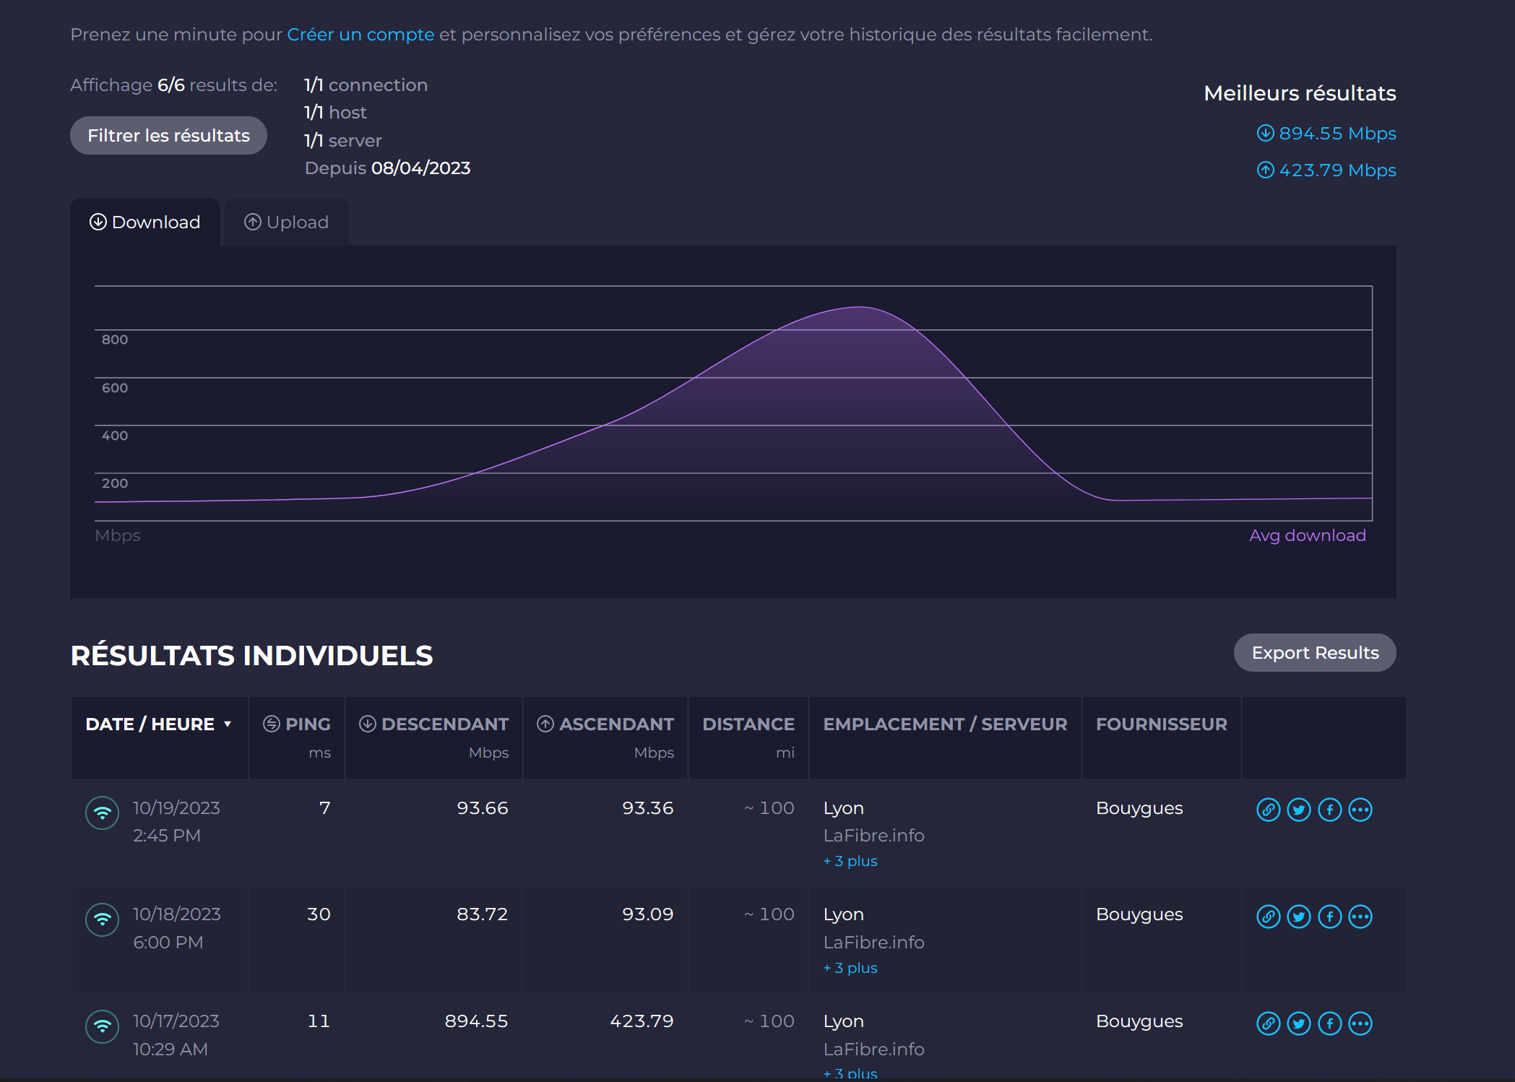Click 1/1 server filter summary
Image resolution: width=1515 pixels, height=1082 pixels.
click(342, 140)
